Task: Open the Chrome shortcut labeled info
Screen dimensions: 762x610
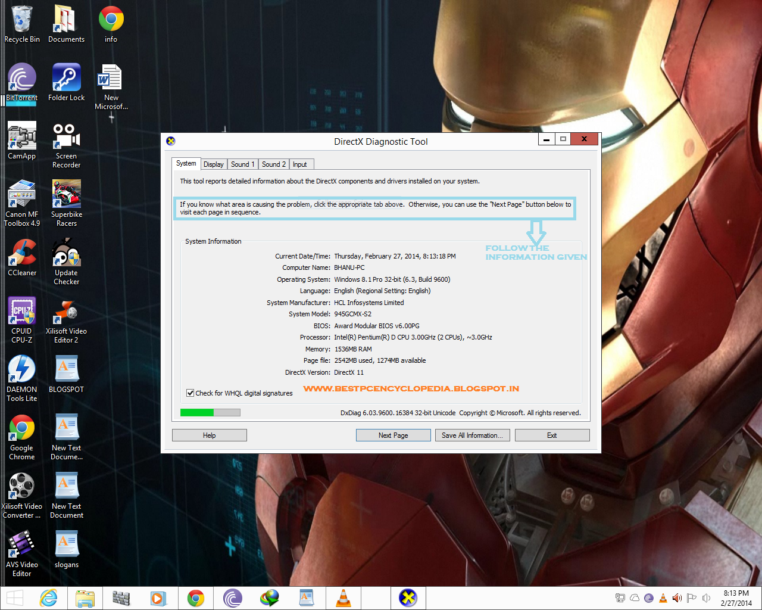Action: point(111,24)
